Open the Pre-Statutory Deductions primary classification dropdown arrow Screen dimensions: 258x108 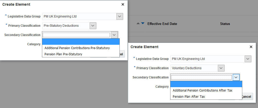pyautogui.click(x=93, y=25)
